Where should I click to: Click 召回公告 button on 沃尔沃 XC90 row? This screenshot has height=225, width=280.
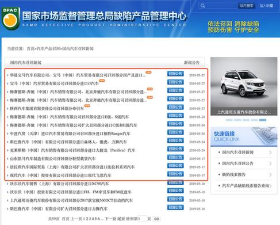pyautogui.click(x=175, y=182)
